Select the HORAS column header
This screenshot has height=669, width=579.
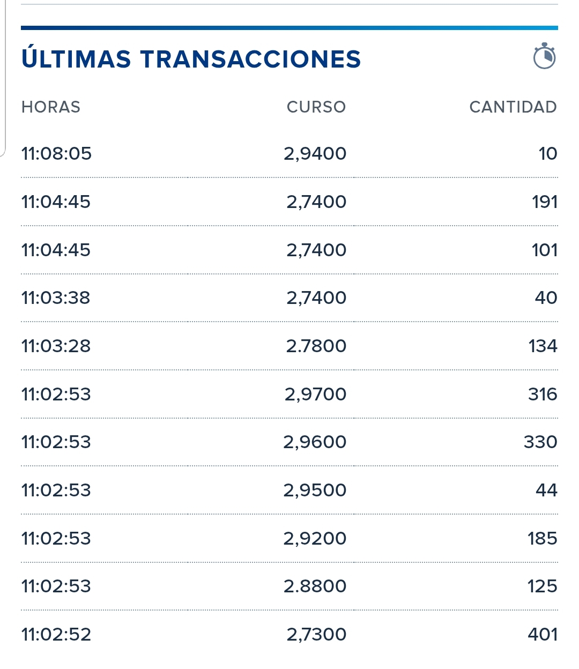51,107
